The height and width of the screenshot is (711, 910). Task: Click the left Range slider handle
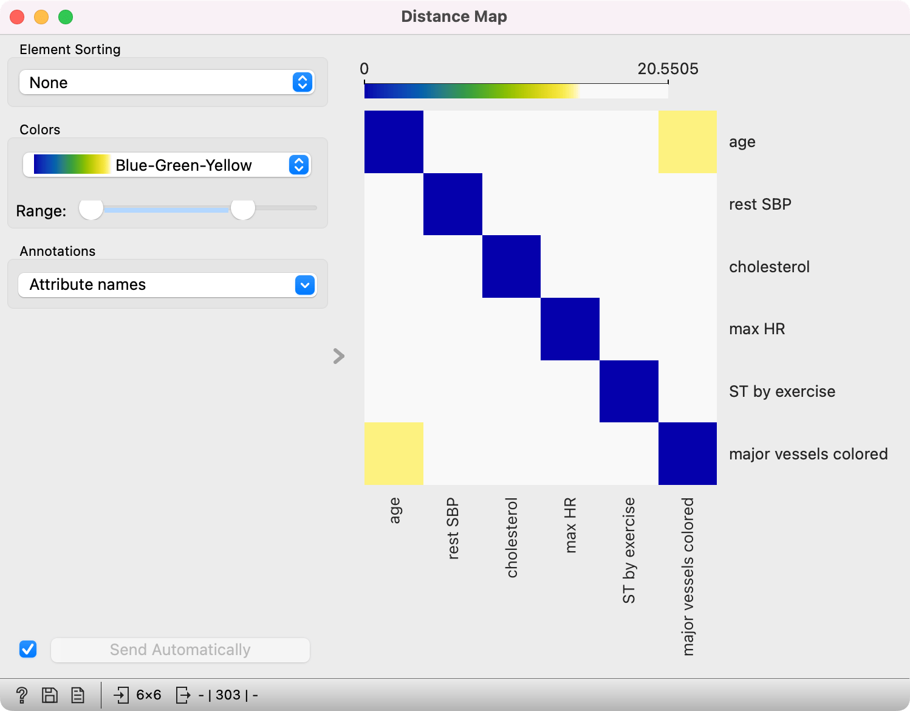coord(91,208)
